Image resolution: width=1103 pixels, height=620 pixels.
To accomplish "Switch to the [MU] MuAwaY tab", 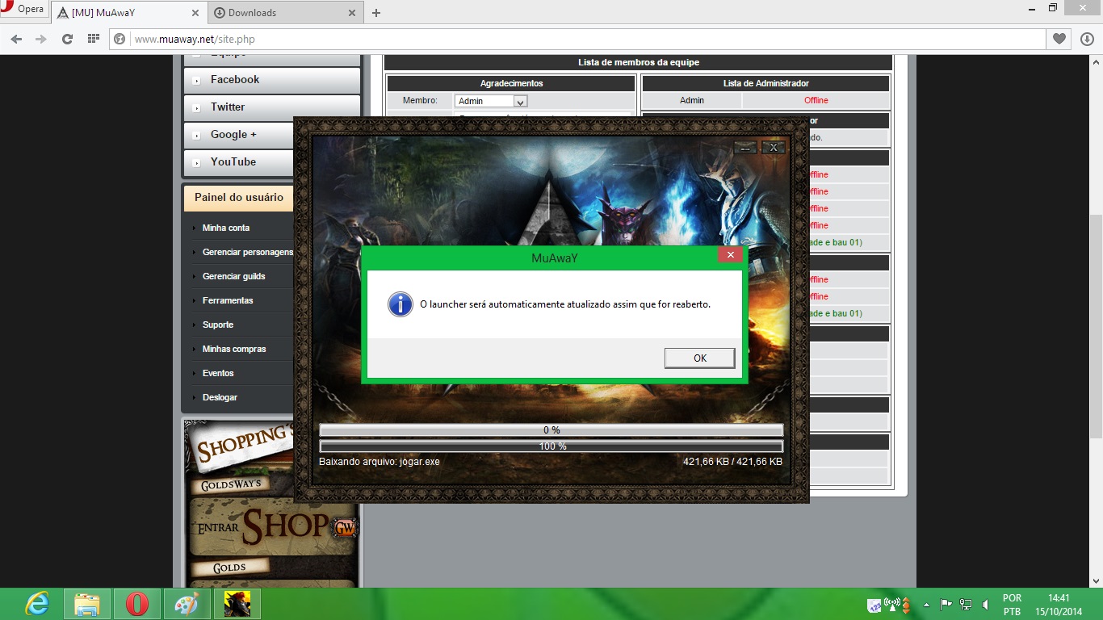I will pos(128,13).
